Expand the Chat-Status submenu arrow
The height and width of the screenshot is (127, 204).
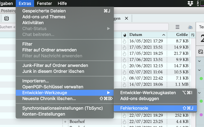tap(109, 28)
